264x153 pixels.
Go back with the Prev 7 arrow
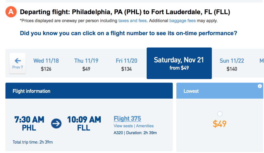point(18,63)
